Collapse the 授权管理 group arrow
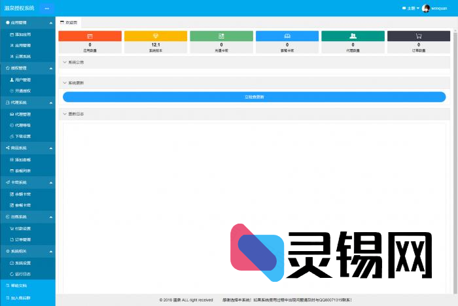Screen dimensions: 458x306 [51, 68]
